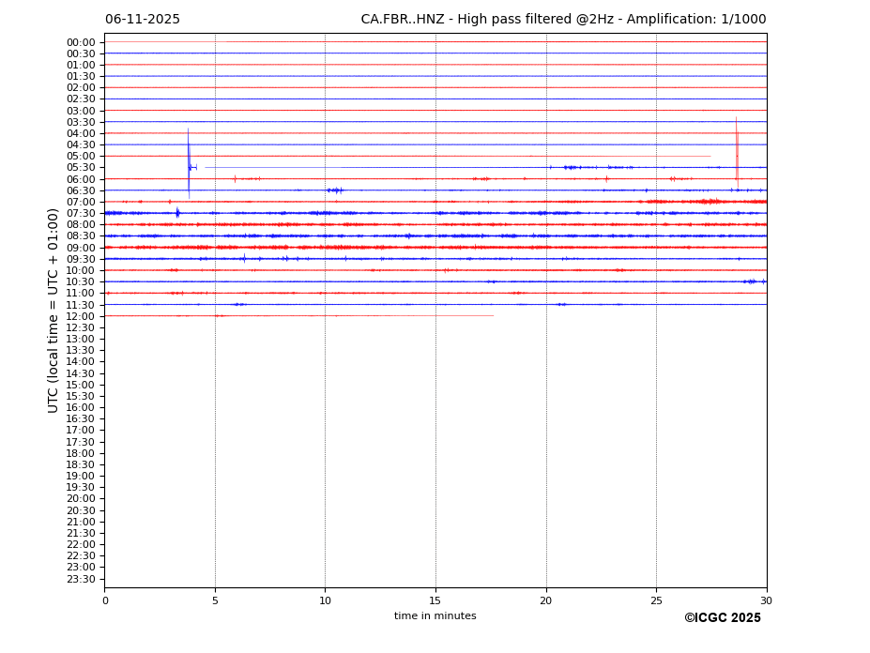The image size is (870, 653).
Task: Click the 10:30 time row label
Action: click(x=80, y=281)
